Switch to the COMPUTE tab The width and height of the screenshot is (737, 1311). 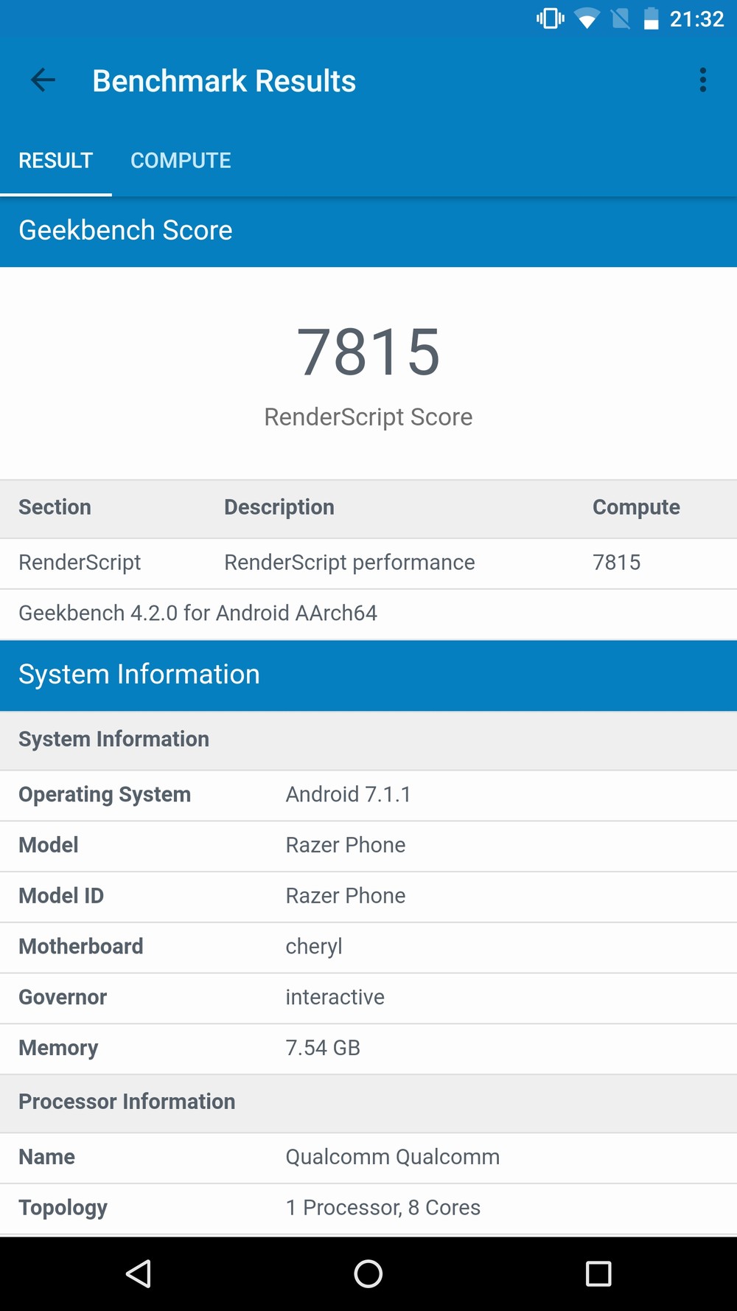tap(181, 161)
